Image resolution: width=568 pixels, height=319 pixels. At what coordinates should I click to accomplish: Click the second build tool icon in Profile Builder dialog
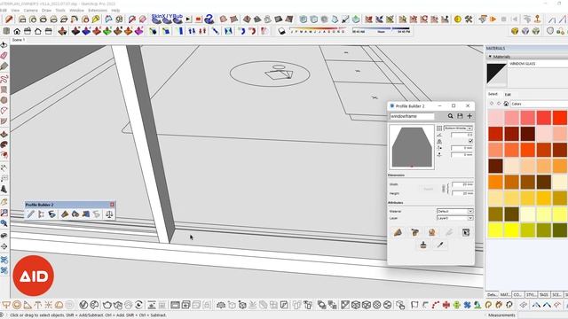tap(414, 232)
